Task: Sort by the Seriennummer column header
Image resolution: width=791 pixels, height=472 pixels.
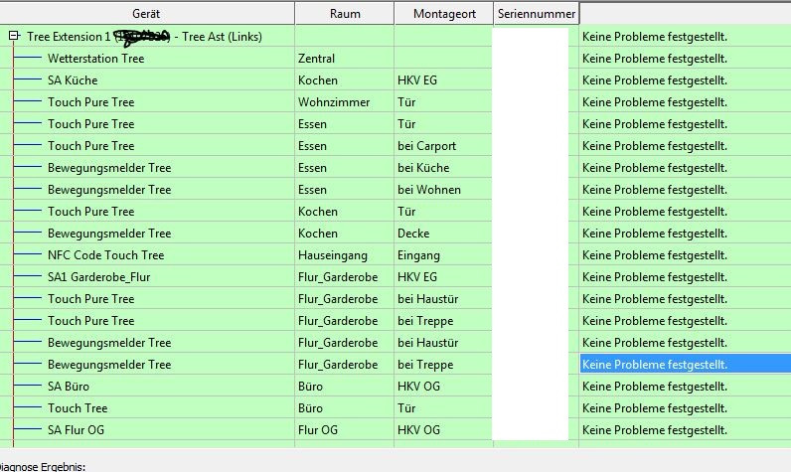Action: tap(537, 14)
